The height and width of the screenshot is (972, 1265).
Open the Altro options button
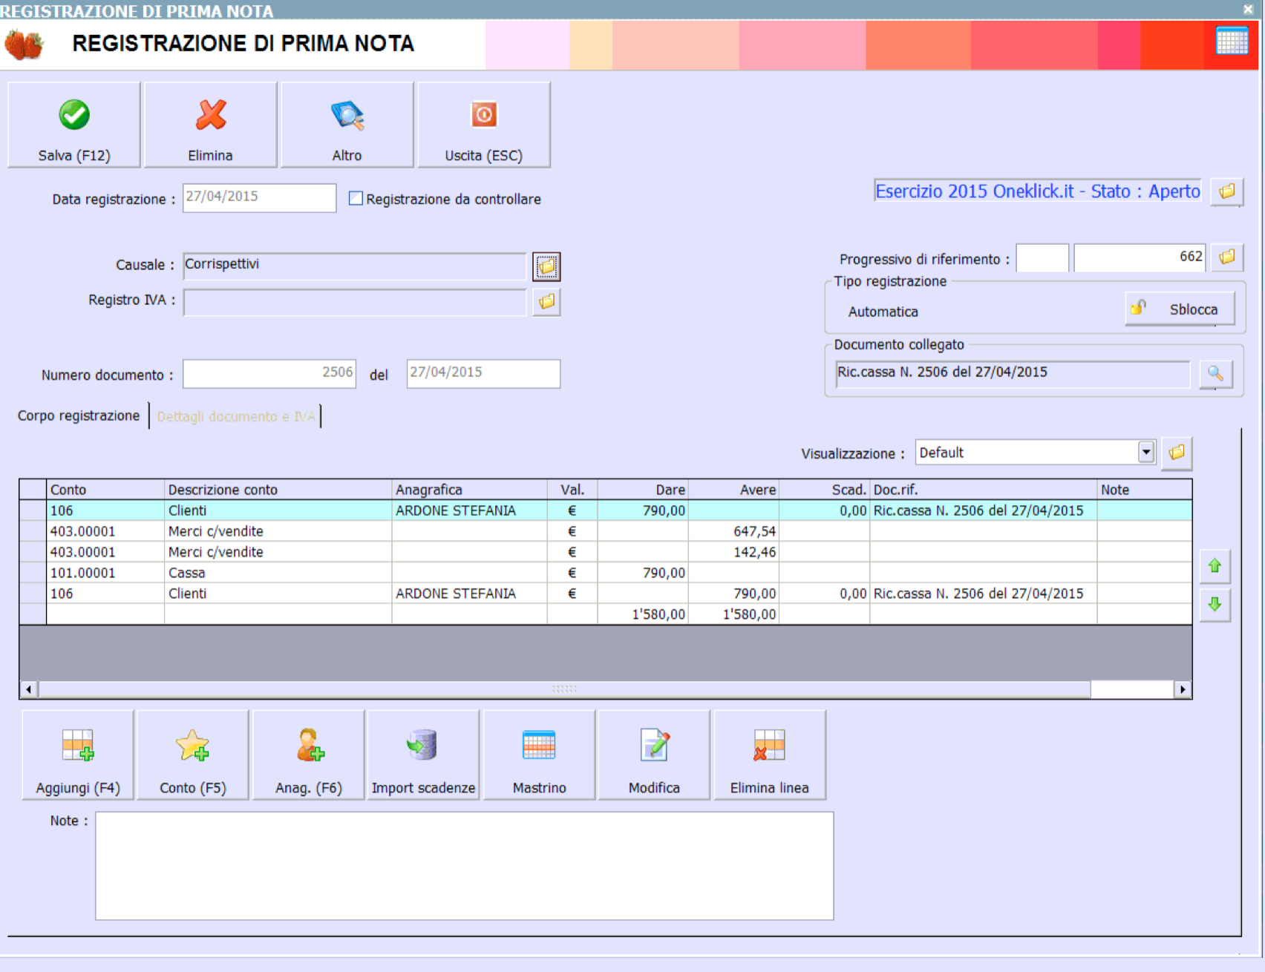[347, 125]
